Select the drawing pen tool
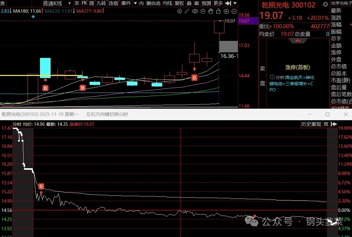Screen dimensions: 352x237 coord(187,11)
